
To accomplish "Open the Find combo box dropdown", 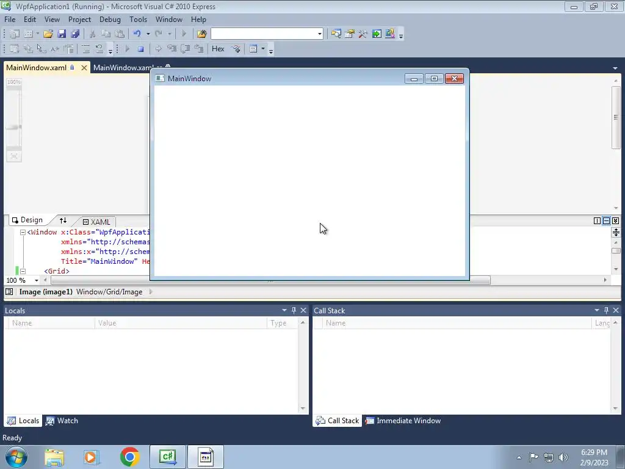I will point(320,34).
